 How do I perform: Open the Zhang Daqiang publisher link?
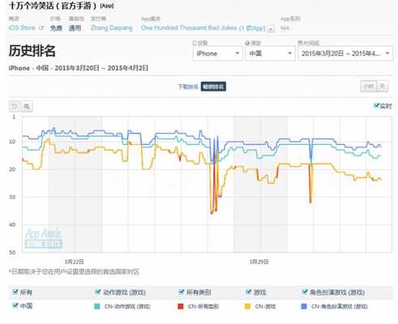pos(112,28)
